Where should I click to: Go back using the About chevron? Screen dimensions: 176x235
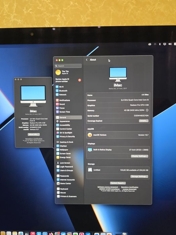[86, 60]
